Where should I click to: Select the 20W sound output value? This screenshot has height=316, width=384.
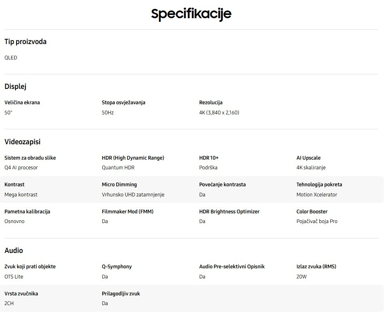click(302, 277)
